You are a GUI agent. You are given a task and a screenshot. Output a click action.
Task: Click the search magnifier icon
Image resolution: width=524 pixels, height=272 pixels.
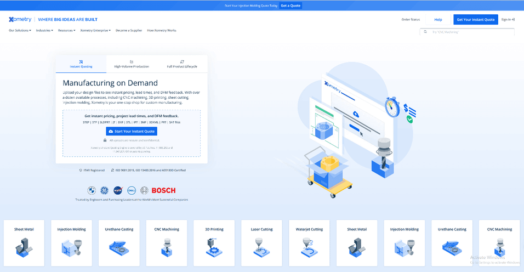[425, 32]
